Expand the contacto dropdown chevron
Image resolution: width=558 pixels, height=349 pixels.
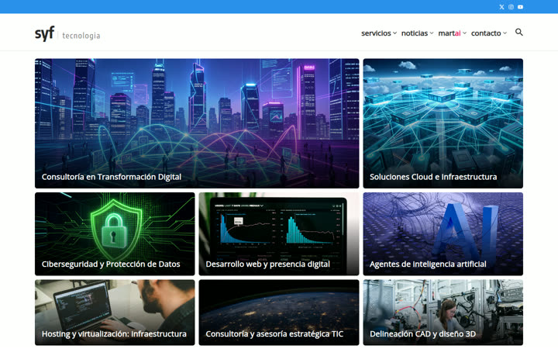tap(505, 33)
